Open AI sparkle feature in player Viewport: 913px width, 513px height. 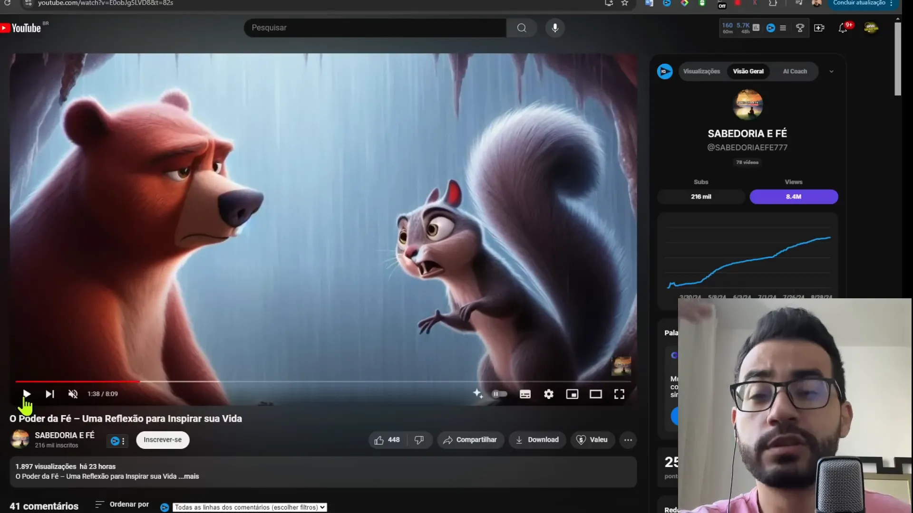click(478, 393)
